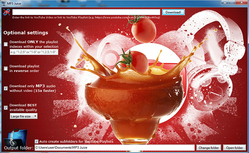
Task: Click the MP3 Juice title bar app icon
Action: [3, 3]
